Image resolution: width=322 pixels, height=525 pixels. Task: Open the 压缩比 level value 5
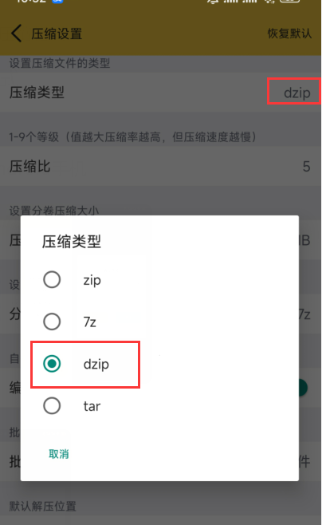point(306,167)
